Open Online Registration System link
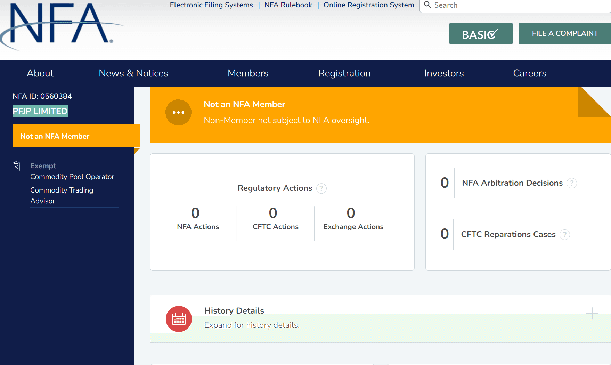 (x=369, y=5)
